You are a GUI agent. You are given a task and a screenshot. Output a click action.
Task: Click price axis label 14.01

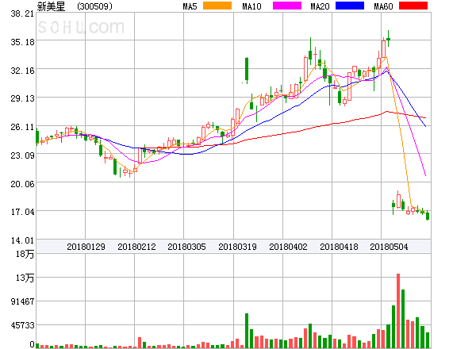click(22, 240)
